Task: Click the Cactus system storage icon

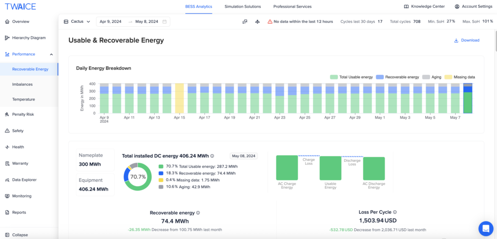Action: [x=66, y=21]
